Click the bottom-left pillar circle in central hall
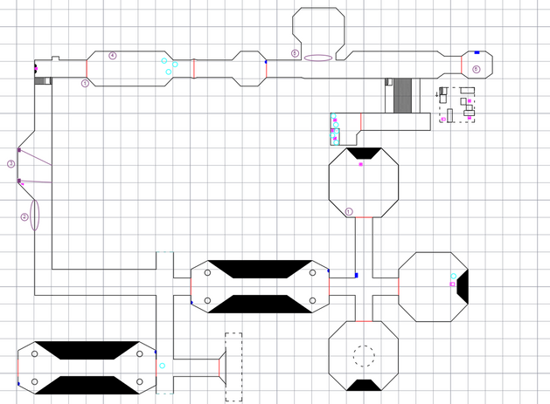Image resolution: width=550 pixels, height=404 pixels. coord(207,300)
